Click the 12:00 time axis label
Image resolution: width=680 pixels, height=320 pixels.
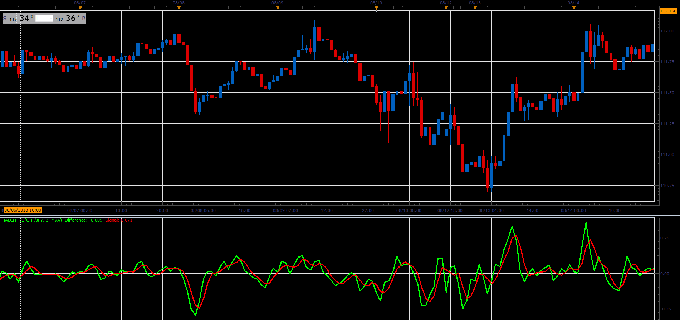coord(327,210)
